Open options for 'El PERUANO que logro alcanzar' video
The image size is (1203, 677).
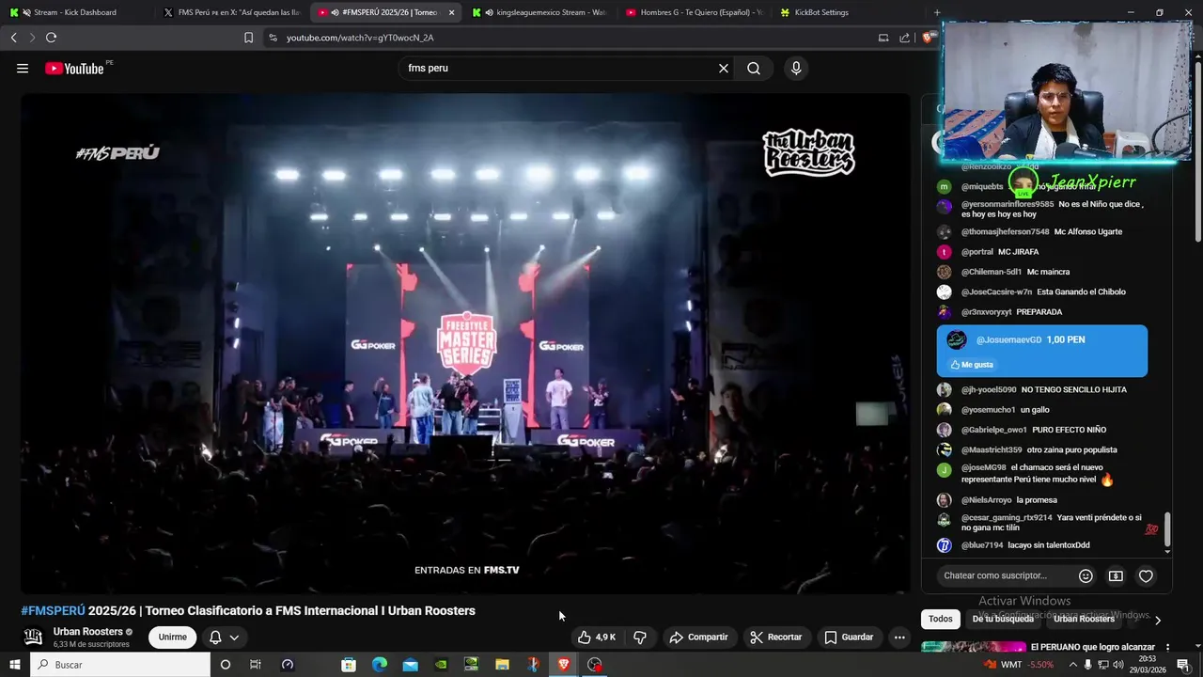(x=1167, y=647)
